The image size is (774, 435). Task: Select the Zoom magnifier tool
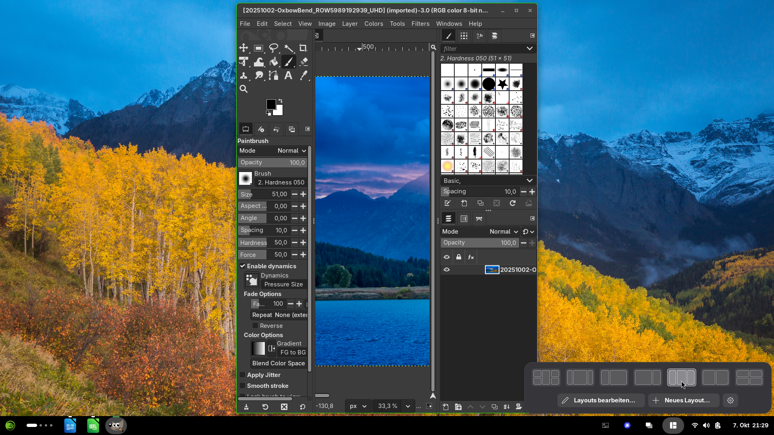[243, 89]
